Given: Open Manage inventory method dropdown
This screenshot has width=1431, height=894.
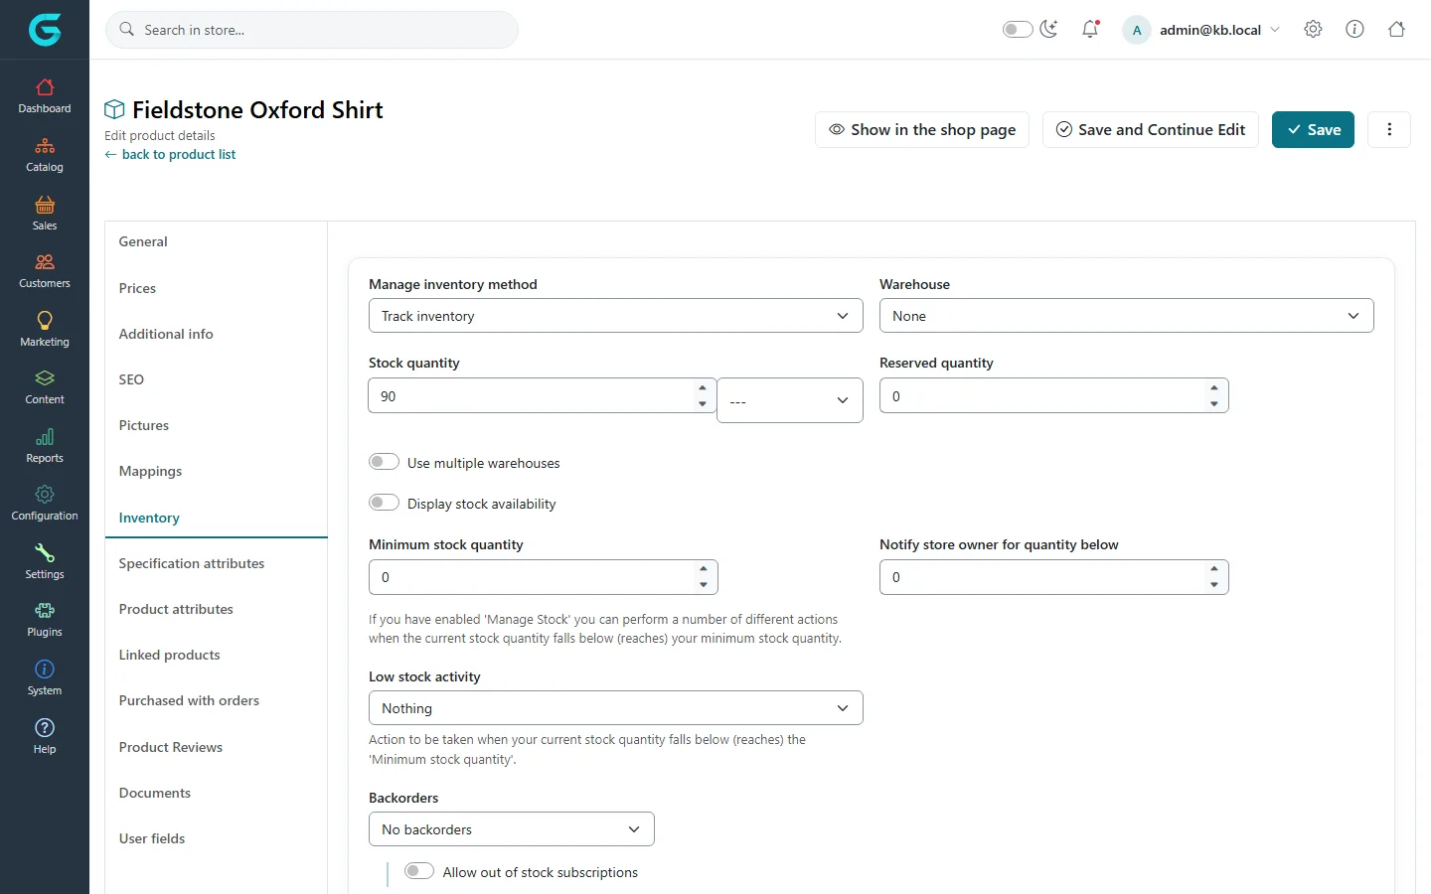Looking at the screenshot, I should (x=616, y=316).
